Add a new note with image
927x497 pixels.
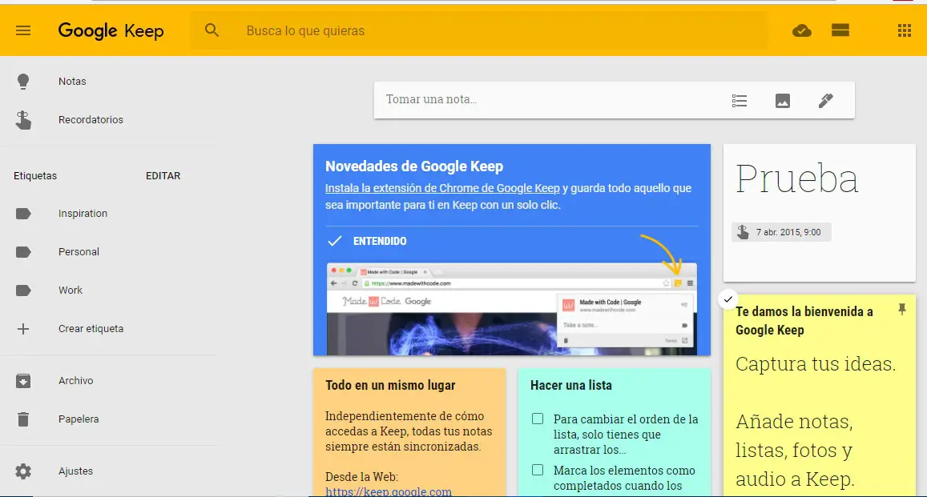[782, 101]
